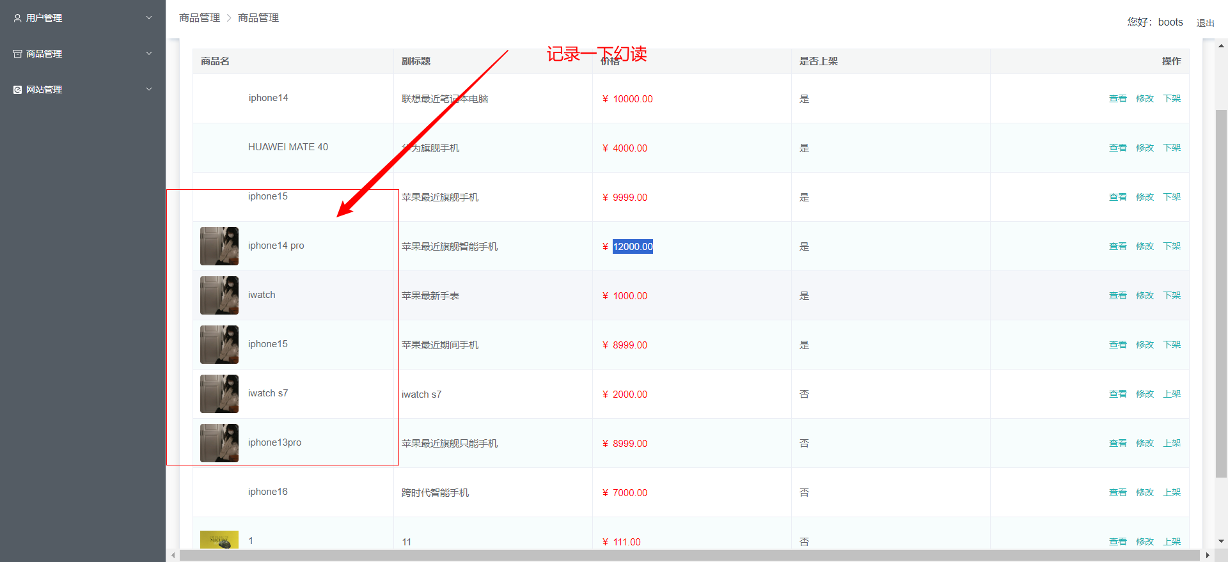Click the subtitle 苹果最新手表
The image size is (1228, 562).
coord(430,296)
